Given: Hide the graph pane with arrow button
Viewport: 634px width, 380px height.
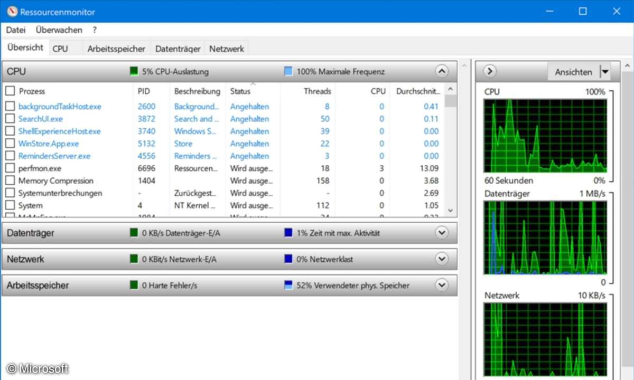Looking at the screenshot, I should (x=490, y=71).
